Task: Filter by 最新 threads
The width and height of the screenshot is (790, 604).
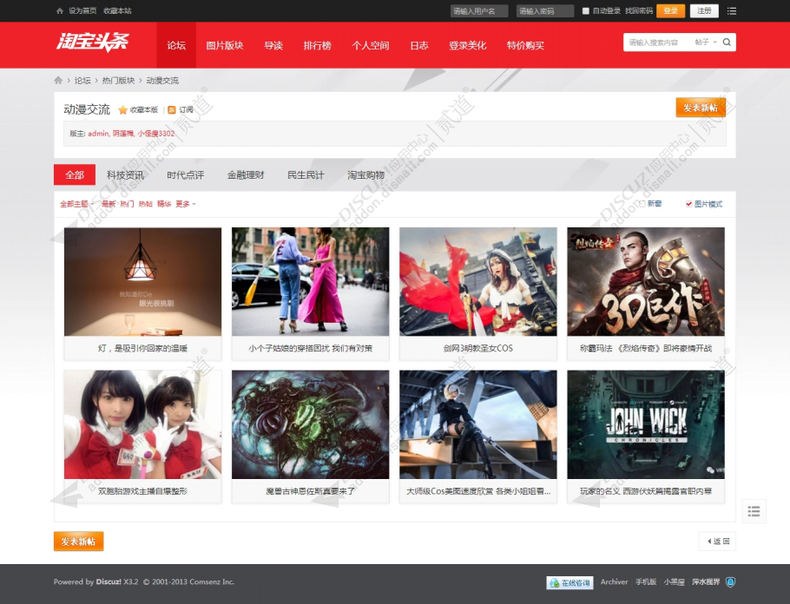Action: pos(109,204)
